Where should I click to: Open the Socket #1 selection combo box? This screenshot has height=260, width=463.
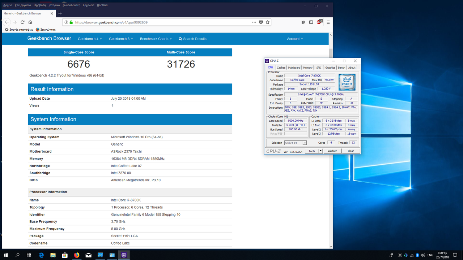pos(296,143)
